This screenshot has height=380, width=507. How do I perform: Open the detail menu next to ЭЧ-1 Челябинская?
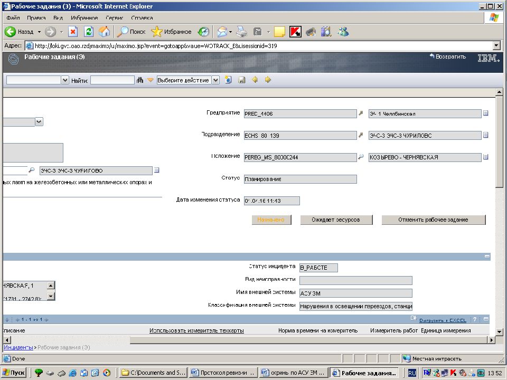click(485, 113)
